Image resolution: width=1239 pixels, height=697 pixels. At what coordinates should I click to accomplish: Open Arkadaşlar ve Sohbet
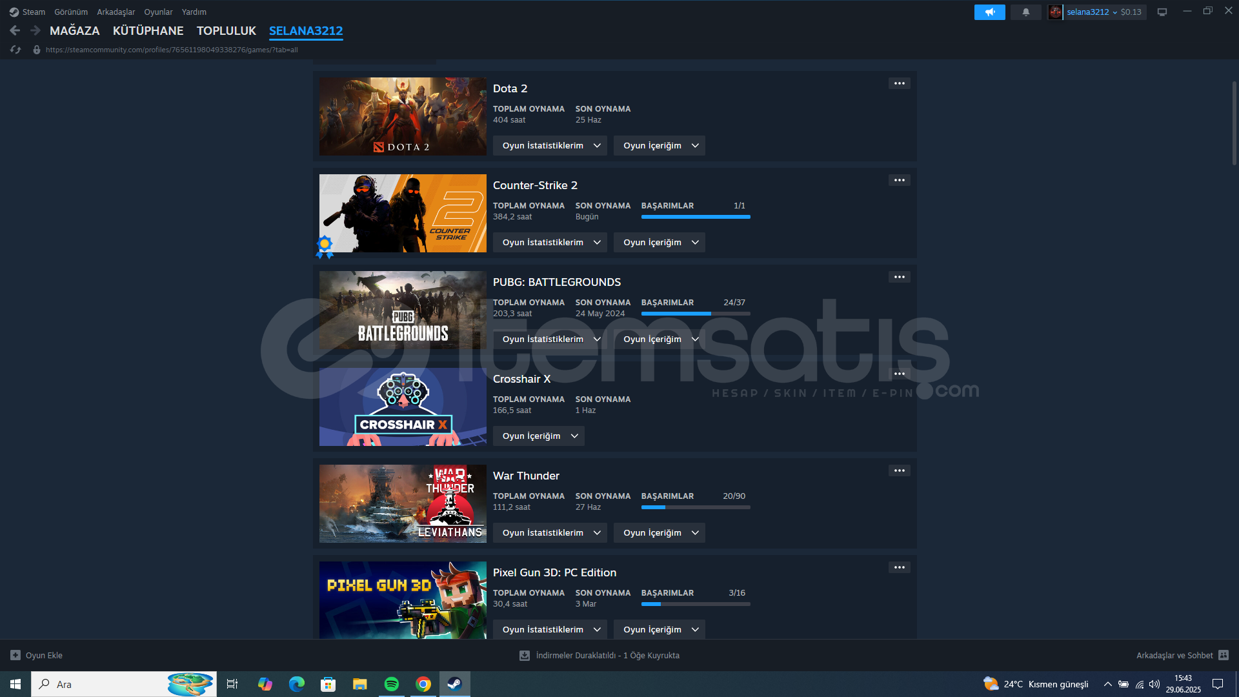1182,655
